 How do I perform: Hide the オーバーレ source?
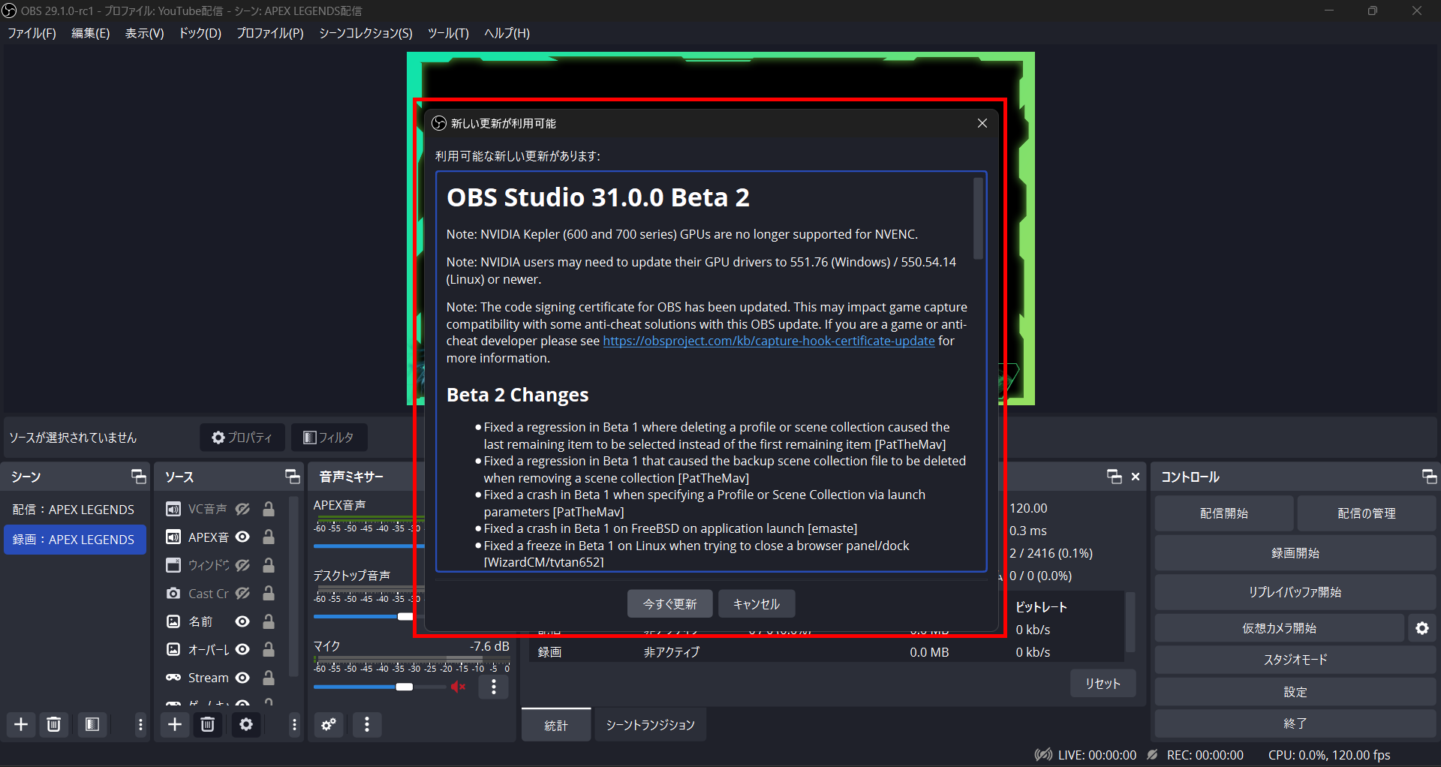pos(242,649)
